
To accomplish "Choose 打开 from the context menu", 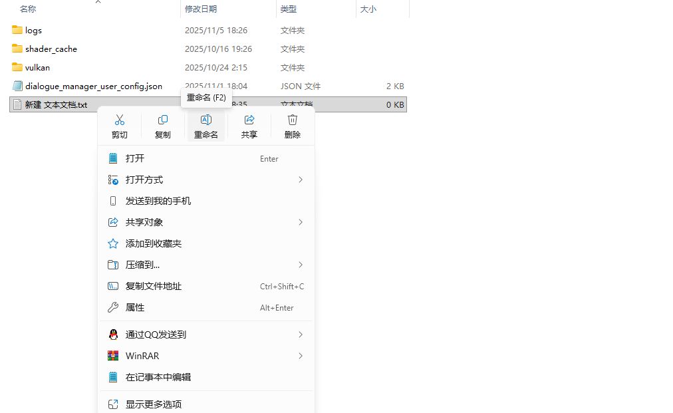I will tap(206, 158).
